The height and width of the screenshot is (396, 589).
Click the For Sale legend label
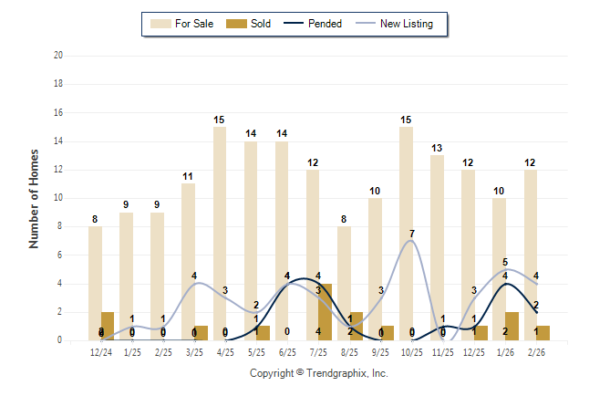click(x=194, y=24)
